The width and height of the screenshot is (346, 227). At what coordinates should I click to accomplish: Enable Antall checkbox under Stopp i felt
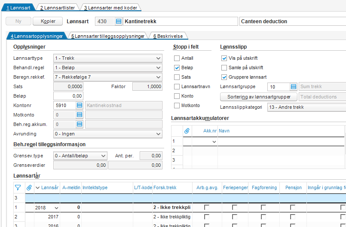177,58
